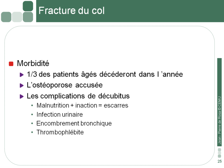Viewport: 224px width, 168px height.
Task: Click the purple arrow before 1/3 des patients
Action: [21, 75]
